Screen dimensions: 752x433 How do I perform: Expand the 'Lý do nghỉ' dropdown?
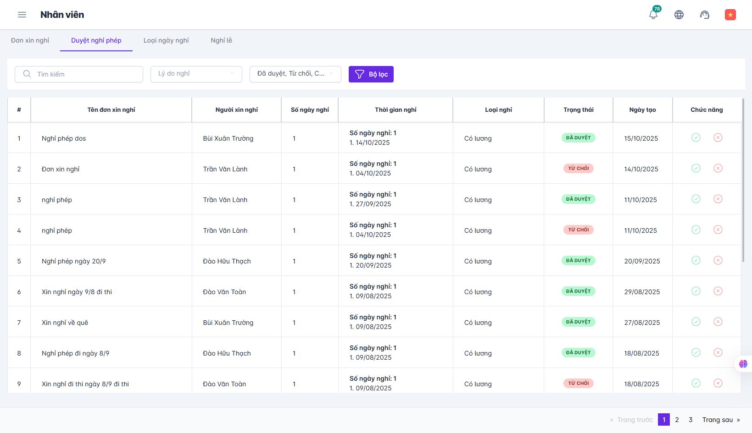pyautogui.click(x=196, y=74)
